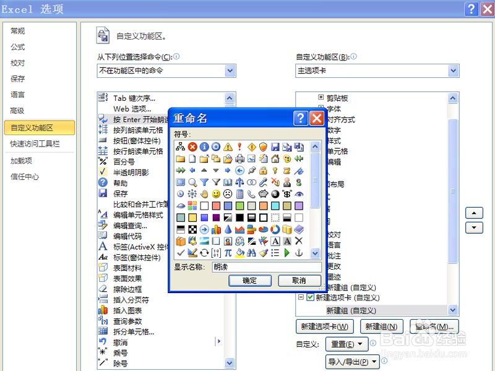
Task: Pick the cyan square swatch symbol
Action: coord(275,206)
